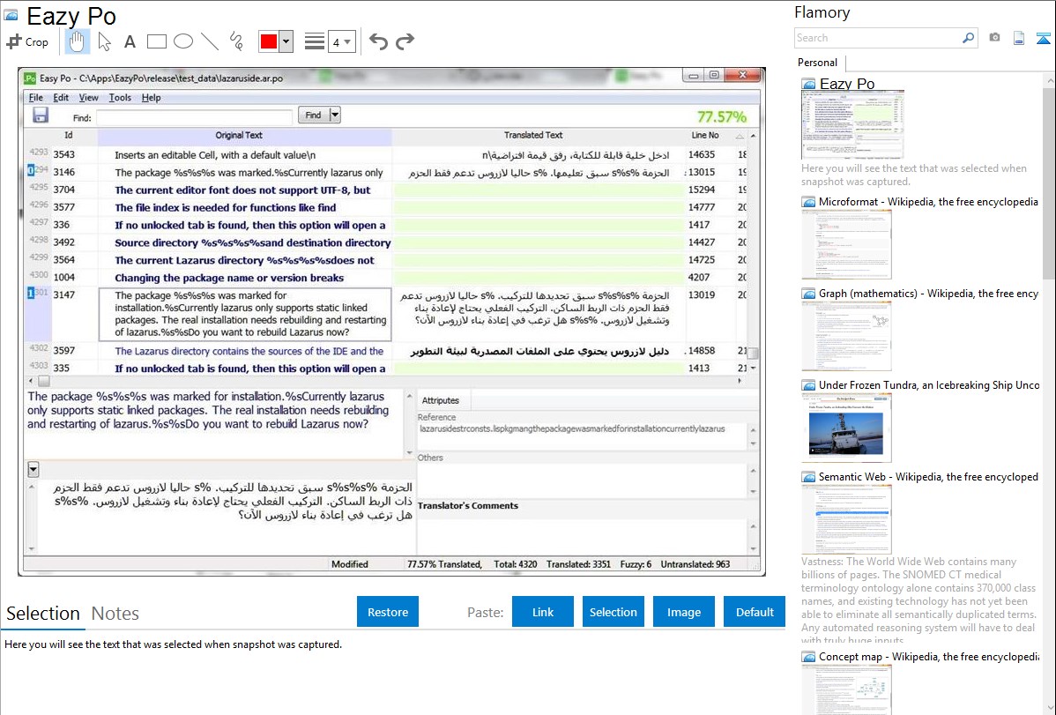This screenshot has height=715, width=1056.
Task: Paste as Link button
Action: [543, 612]
